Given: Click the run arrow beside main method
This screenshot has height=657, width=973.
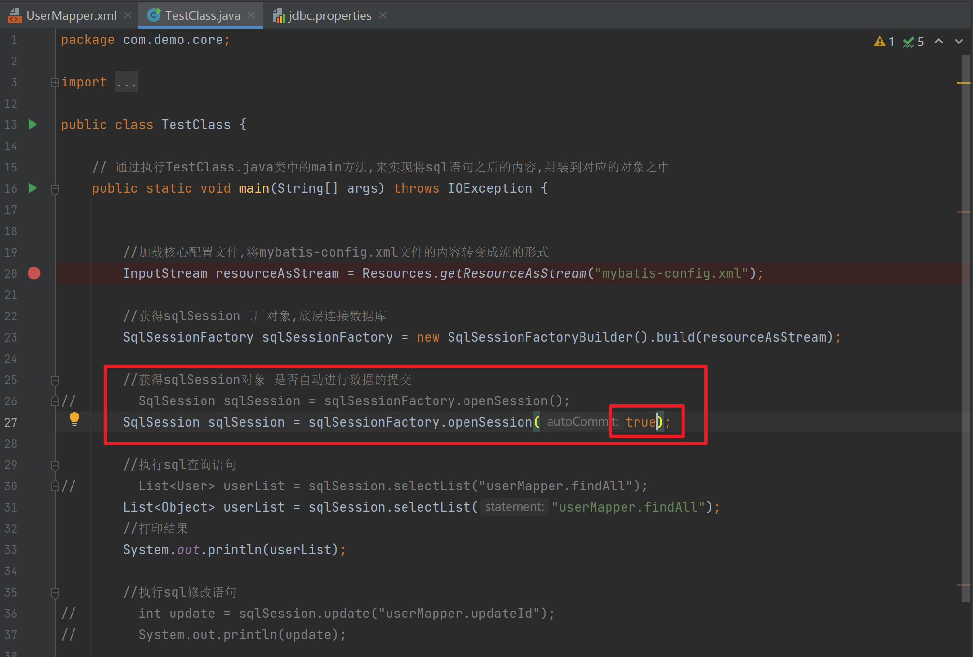Looking at the screenshot, I should coord(32,188).
